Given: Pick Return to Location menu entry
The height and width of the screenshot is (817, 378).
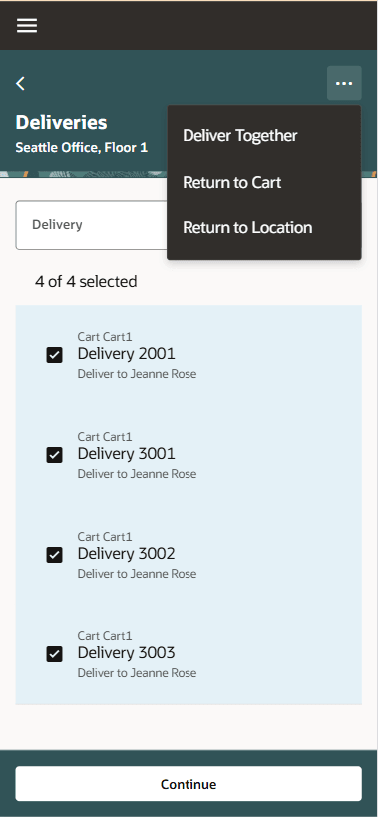Looking at the screenshot, I should [x=247, y=227].
